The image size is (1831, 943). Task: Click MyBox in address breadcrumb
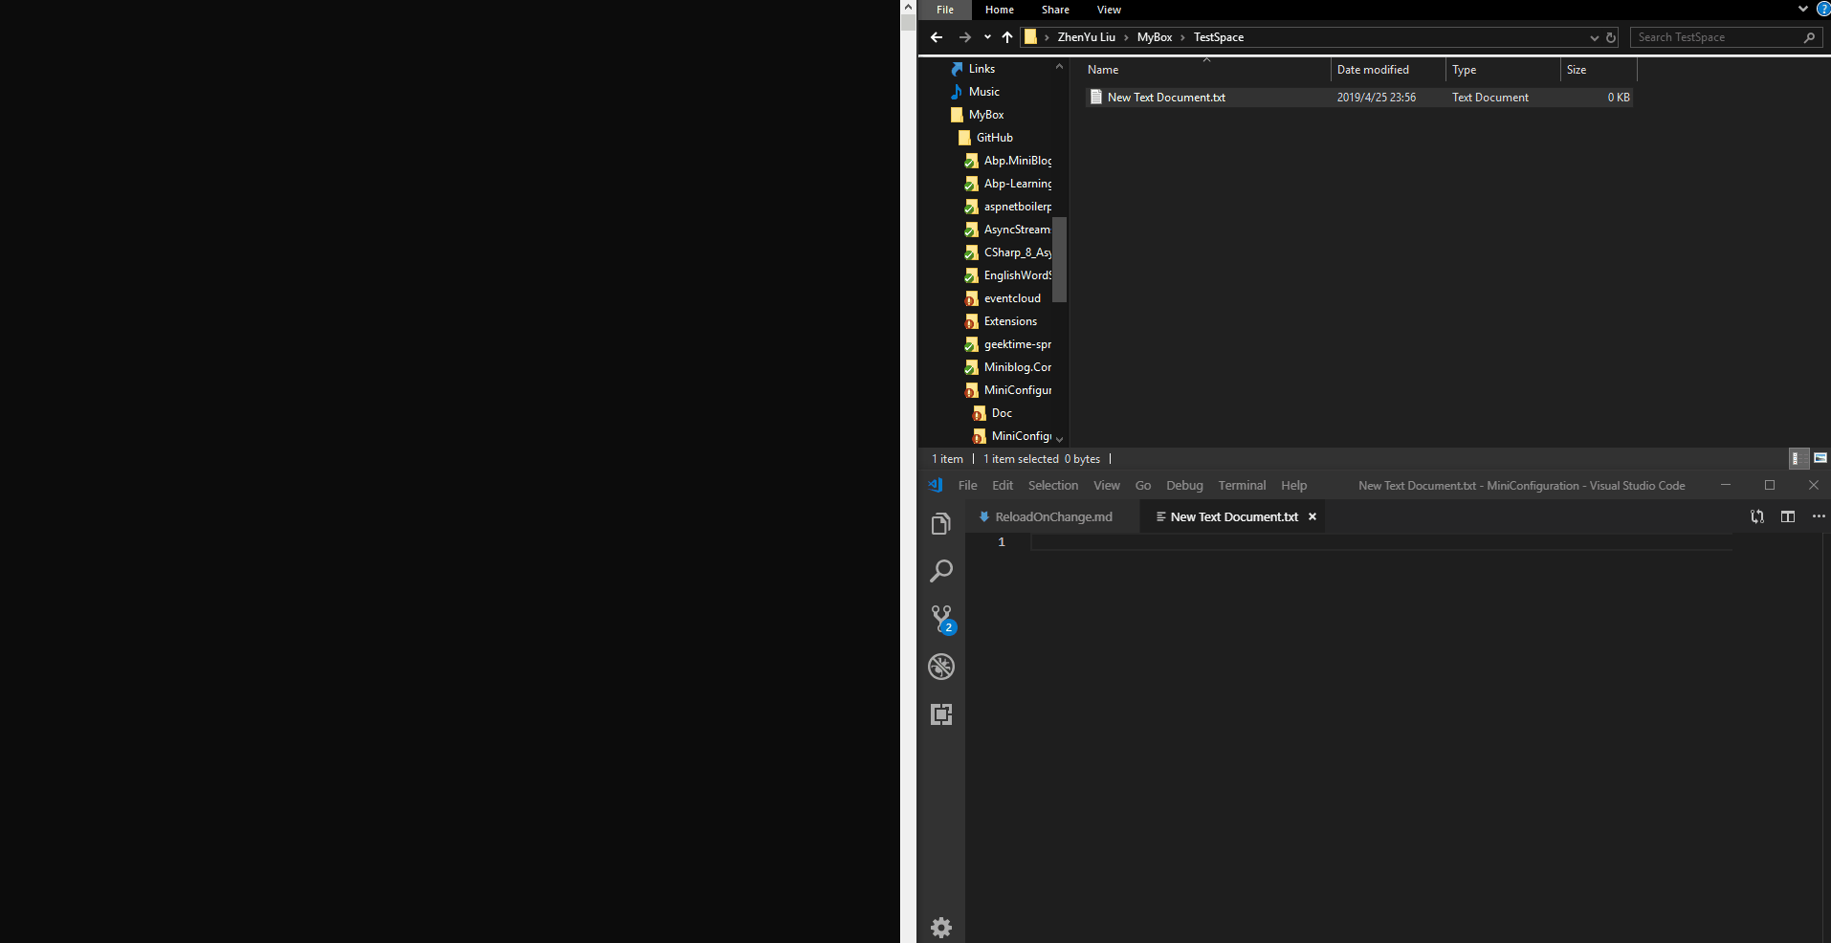click(x=1154, y=37)
